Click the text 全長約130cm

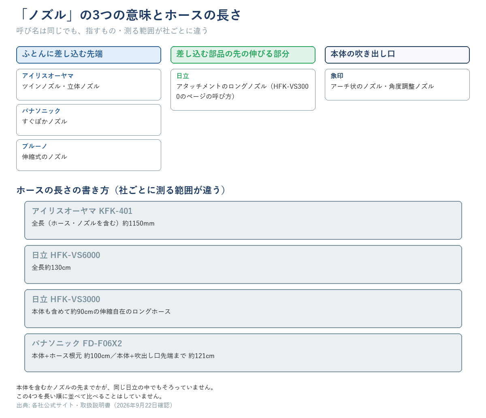51,267
